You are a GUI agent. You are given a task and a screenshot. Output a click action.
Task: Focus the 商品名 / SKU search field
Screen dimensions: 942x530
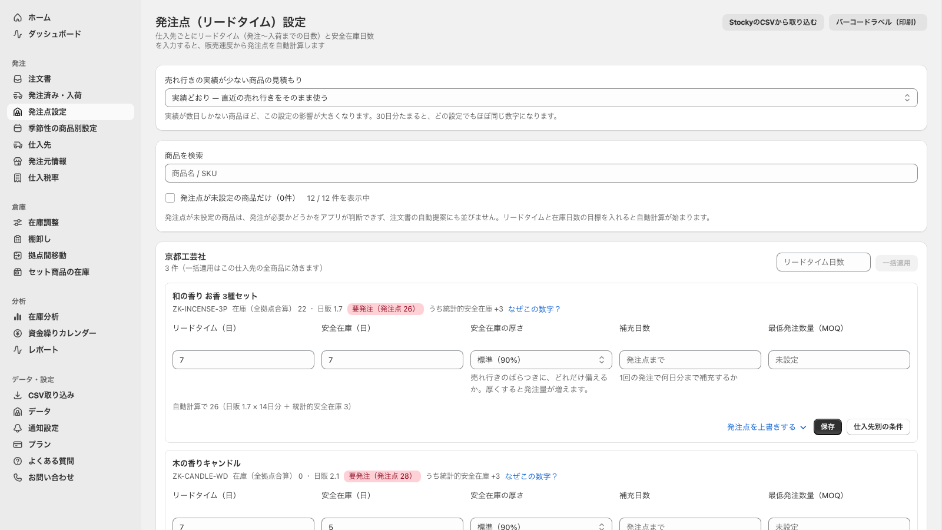click(x=541, y=173)
